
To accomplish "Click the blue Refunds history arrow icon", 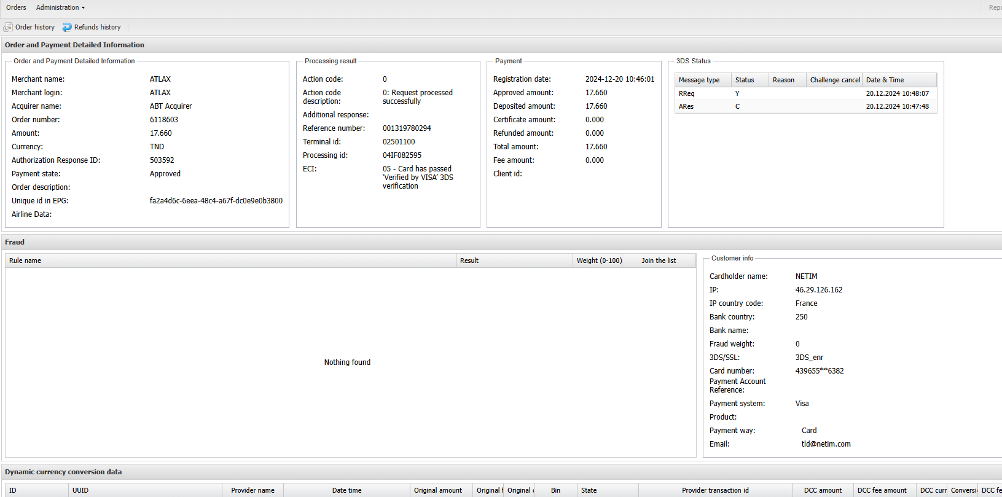I will click(x=67, y=27).
